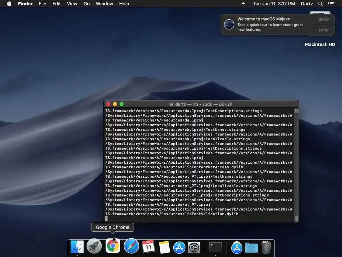Close the Terminal window
The height and width of the screenshot is (257, 342).
pos(108,104)
